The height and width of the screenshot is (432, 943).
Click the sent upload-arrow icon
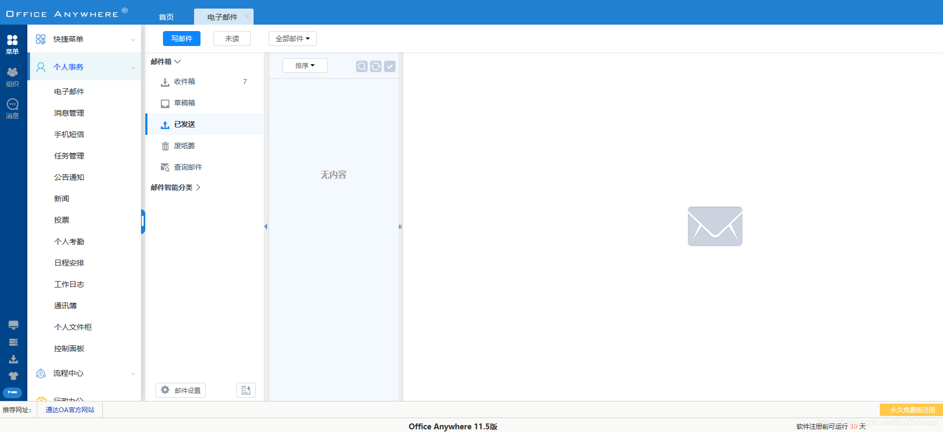(165, 125)
